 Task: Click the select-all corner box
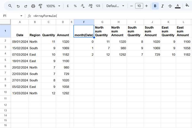point(5,22)
